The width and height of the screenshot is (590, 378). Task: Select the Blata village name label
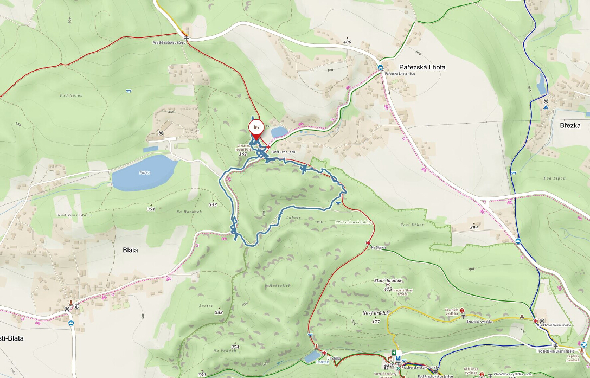130,250
